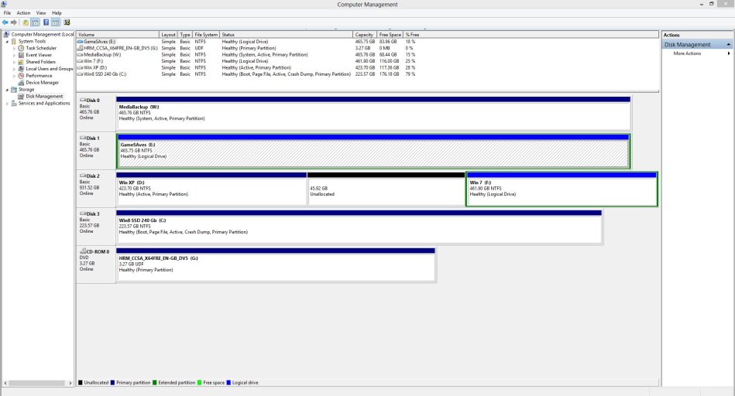The height and width of the screenshot is (396, 735).
Task: Click More Actions in the Actions pane
Action: pyautogui.click(x=687, y=53)
